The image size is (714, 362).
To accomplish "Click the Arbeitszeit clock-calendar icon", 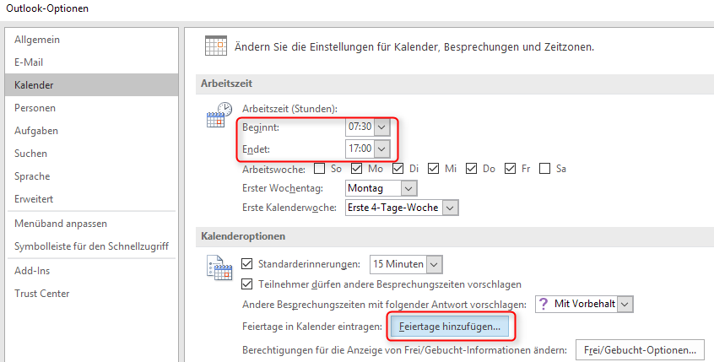I will tap(219, 115).
